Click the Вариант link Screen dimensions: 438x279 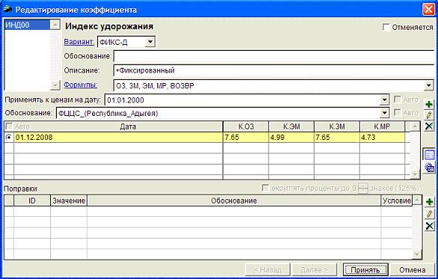tap(79, 42)
